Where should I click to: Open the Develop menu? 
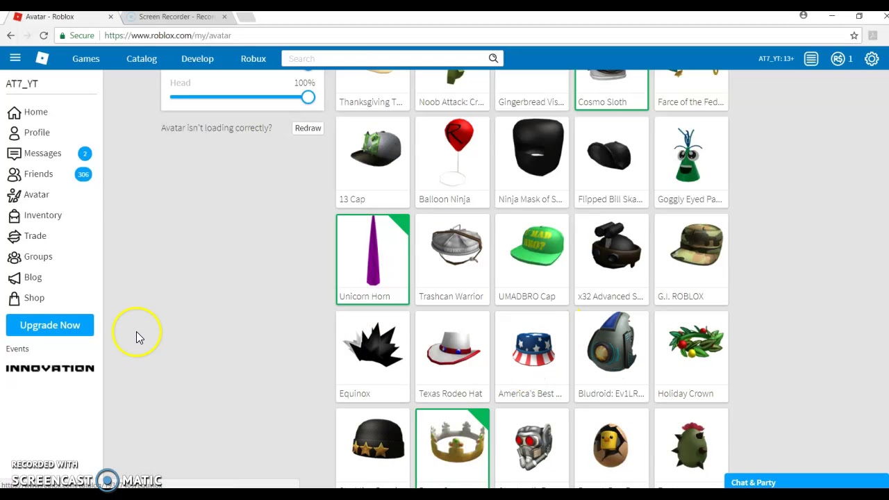197,59
